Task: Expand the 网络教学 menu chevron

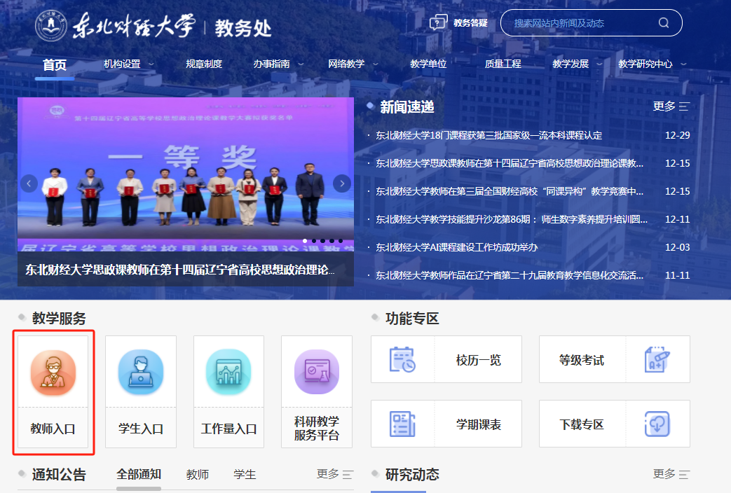Action: [375, 64]
